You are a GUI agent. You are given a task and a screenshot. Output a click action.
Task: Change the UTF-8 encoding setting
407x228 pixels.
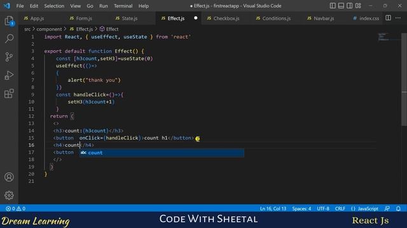point(323,208)
